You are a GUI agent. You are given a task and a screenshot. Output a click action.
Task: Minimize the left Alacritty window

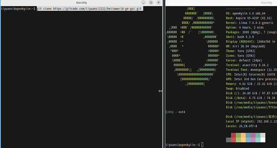[143, 3]
